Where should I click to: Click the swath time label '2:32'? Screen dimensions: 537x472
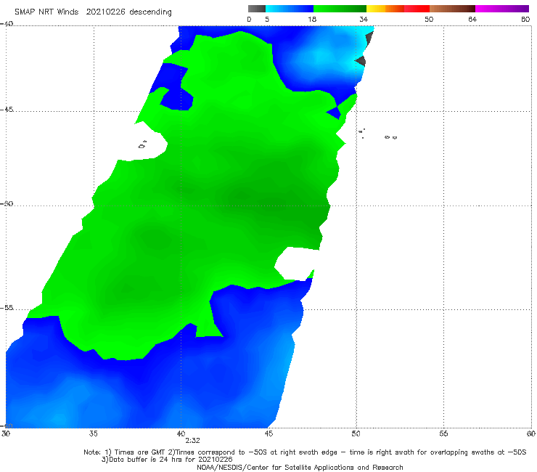tap(192, 441)
